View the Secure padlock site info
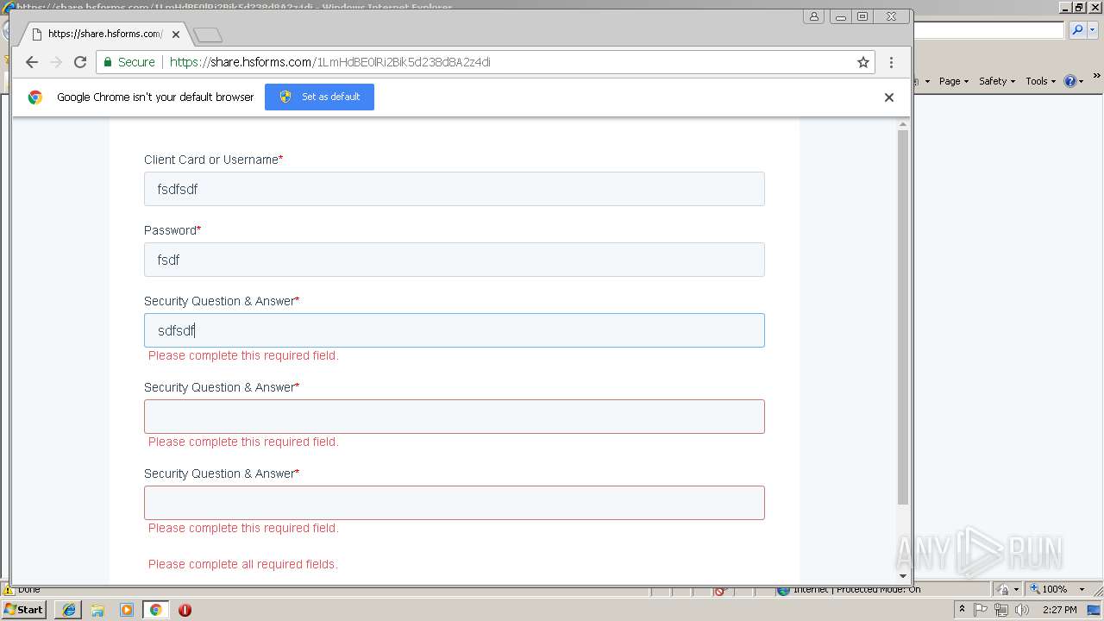The width and height of the screenshot is (1104, 621). (x=129, y=62)
